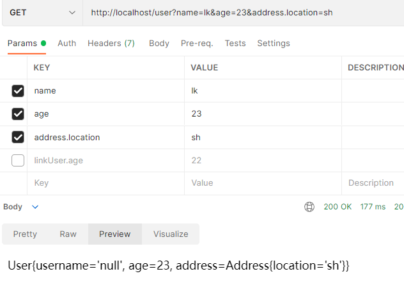This screenshot has width=404, height=292.
Task: Switch to the Params tab
Action: pyautogui.click(x=27, y=44)
